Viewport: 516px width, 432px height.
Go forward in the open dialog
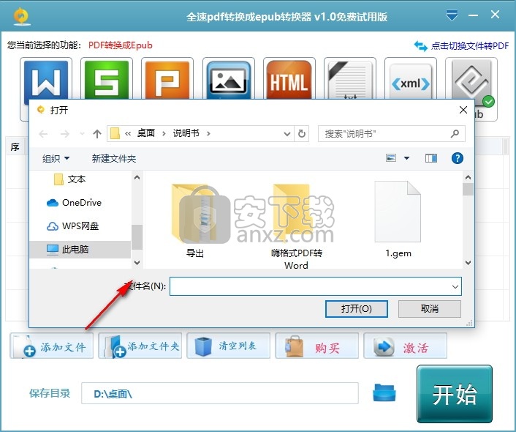pos(65,134)
